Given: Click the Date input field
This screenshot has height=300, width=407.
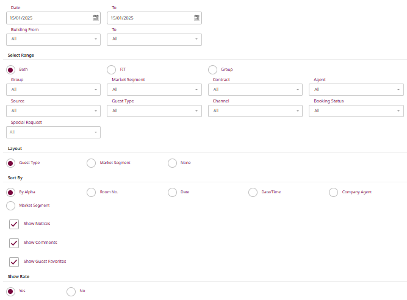Looking at the screenshot, I should click(49, 18).
